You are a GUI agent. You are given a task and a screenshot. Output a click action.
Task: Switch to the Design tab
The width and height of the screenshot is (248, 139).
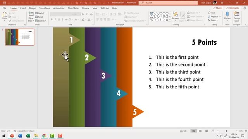click(x=33, y=8)
